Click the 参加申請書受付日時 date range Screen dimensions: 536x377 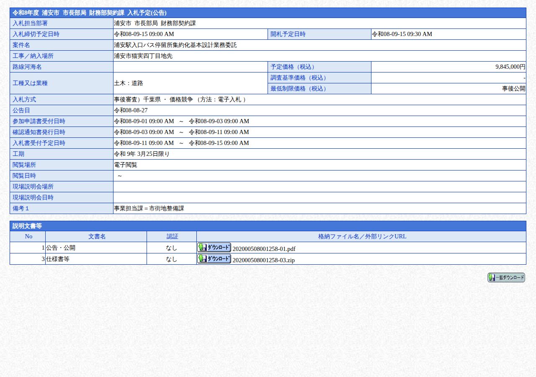[181, 121]
